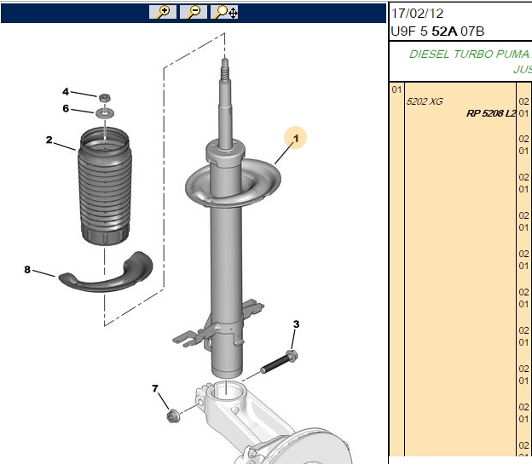Click callout 4 for the top nut

[x=66, y=91]
